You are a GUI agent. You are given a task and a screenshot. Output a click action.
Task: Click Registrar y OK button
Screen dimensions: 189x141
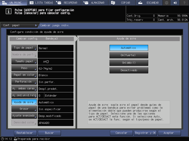click(x=145, y=133)
